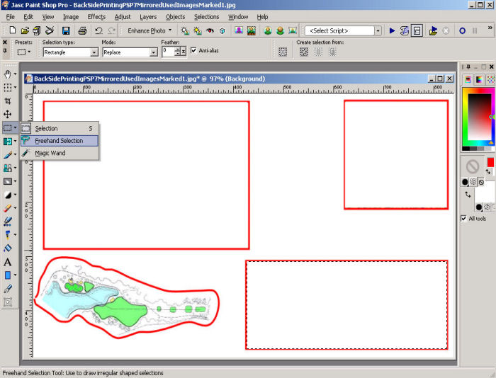Expand the Select Script dropdown
Viewport: 496px width, 378px height.
tap(378, 31)
